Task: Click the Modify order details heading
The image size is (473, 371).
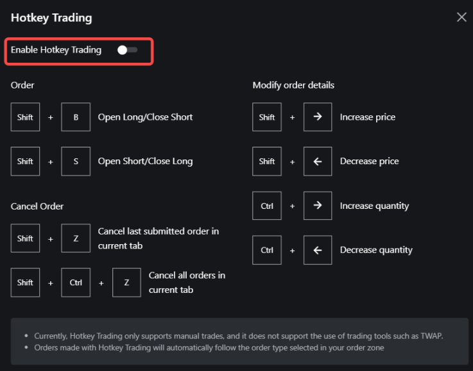Action: [x=293, y=85]
